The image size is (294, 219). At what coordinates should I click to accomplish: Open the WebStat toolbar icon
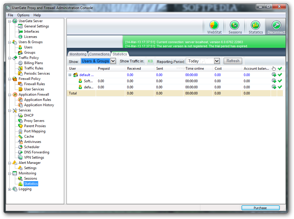pyautogui.click(x=214, y=27)
